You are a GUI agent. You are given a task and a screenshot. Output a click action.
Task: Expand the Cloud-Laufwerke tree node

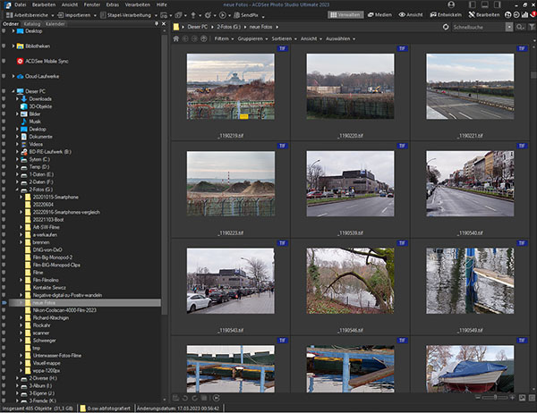13,76
